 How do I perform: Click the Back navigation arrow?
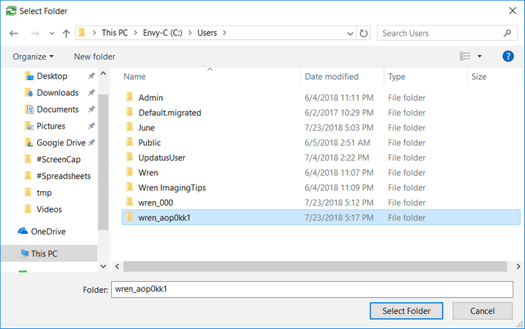[x=14, y=33]
